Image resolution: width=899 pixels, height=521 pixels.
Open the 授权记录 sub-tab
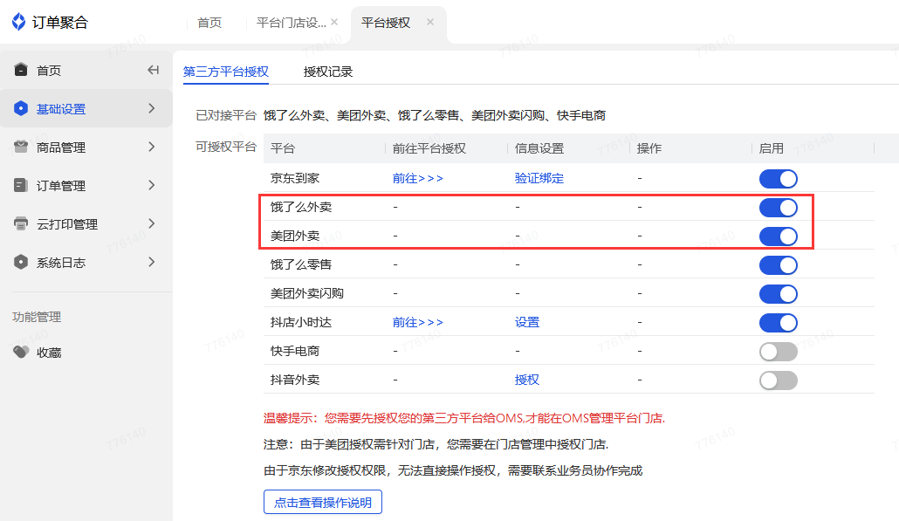[328, 72]
